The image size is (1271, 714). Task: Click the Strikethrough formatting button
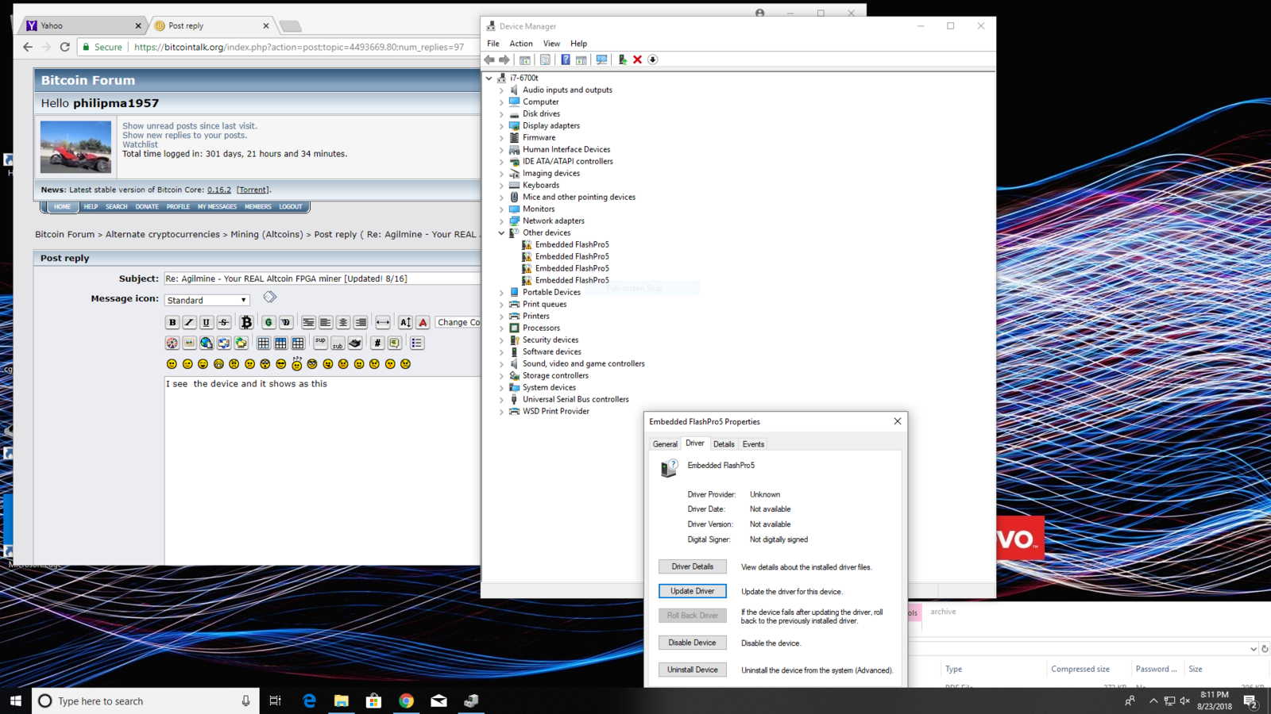(224, 322)
